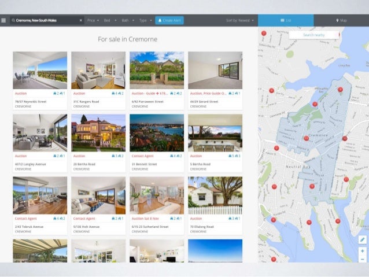Click the Auction Guide label on 6/92 Parraween Street
This screenshot has width=369, height=277.
point(149,94)
